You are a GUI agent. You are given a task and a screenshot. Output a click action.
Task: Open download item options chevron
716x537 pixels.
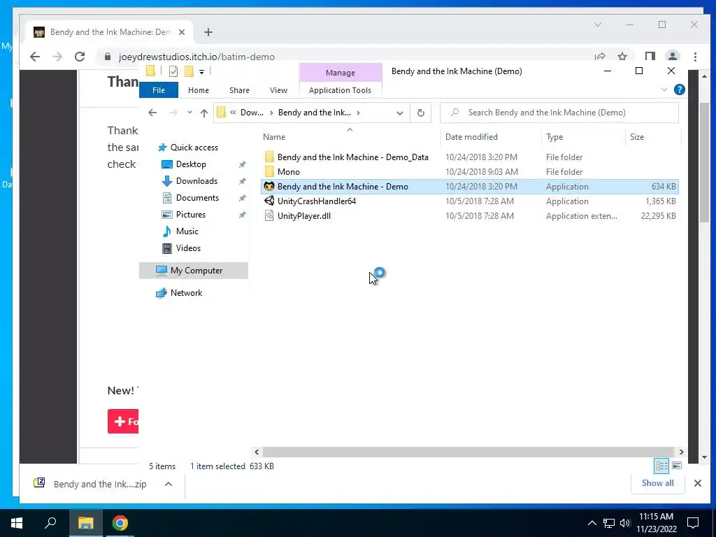coord(169,484)
